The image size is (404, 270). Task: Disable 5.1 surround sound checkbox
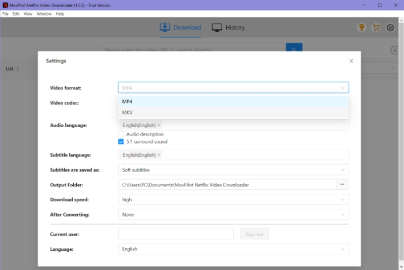(121, 142)
